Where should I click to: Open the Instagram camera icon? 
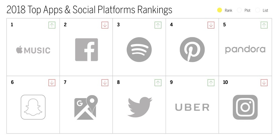point(245,107)
